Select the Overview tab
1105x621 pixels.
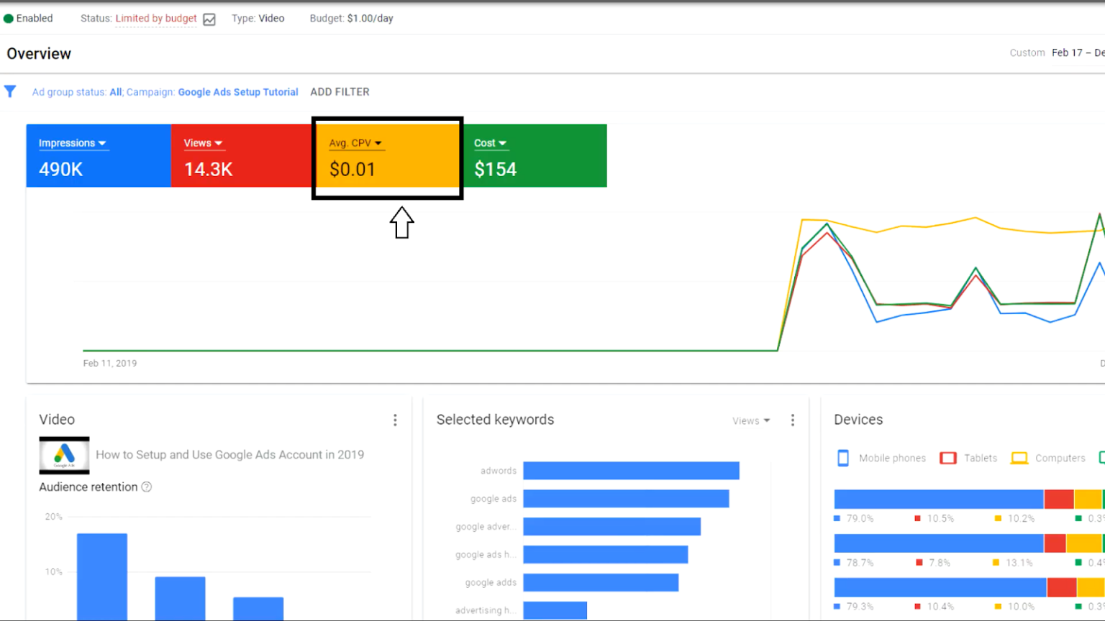[39, 53]
